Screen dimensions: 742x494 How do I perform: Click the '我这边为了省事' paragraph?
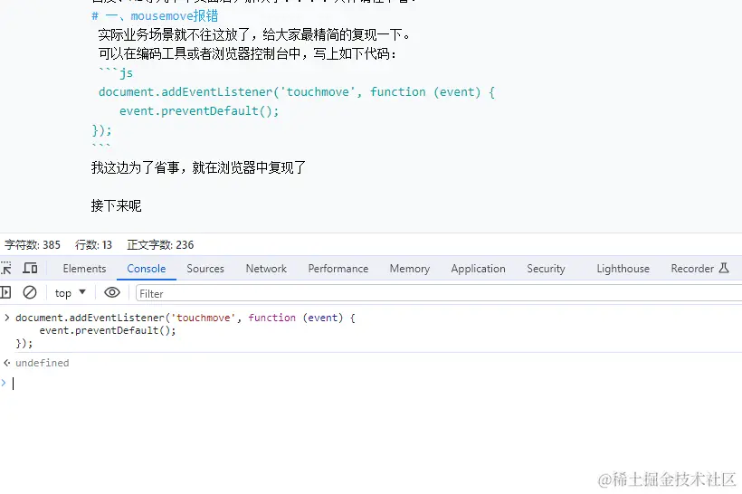tap(198, 167)
